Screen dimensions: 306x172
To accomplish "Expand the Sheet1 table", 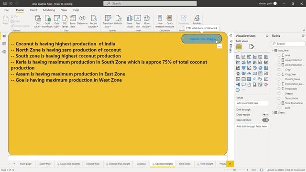I will 273,113.
